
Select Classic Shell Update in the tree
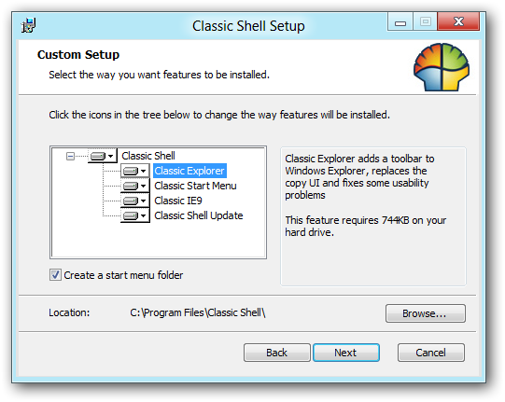(199, 215)
